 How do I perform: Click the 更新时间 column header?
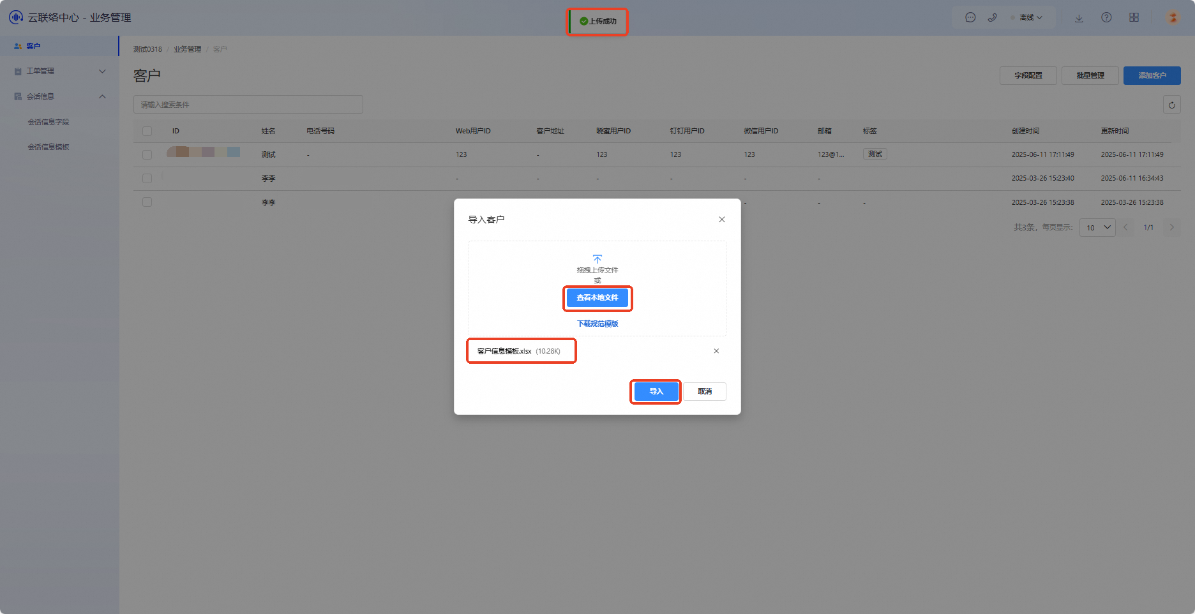[1115, 131]
